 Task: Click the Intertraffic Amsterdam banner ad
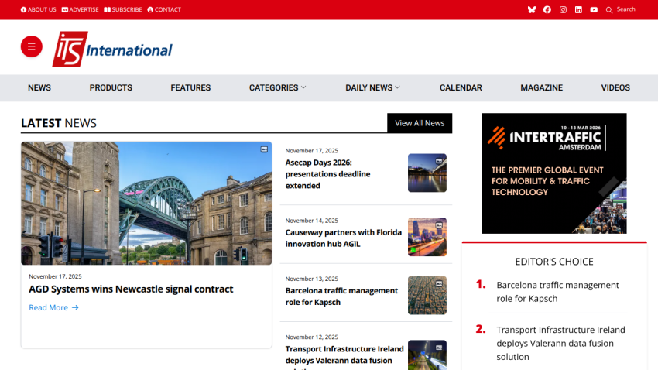pyautogui.click(x=554, y=173)
